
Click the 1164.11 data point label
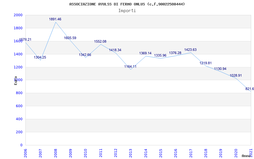(130, 66)
